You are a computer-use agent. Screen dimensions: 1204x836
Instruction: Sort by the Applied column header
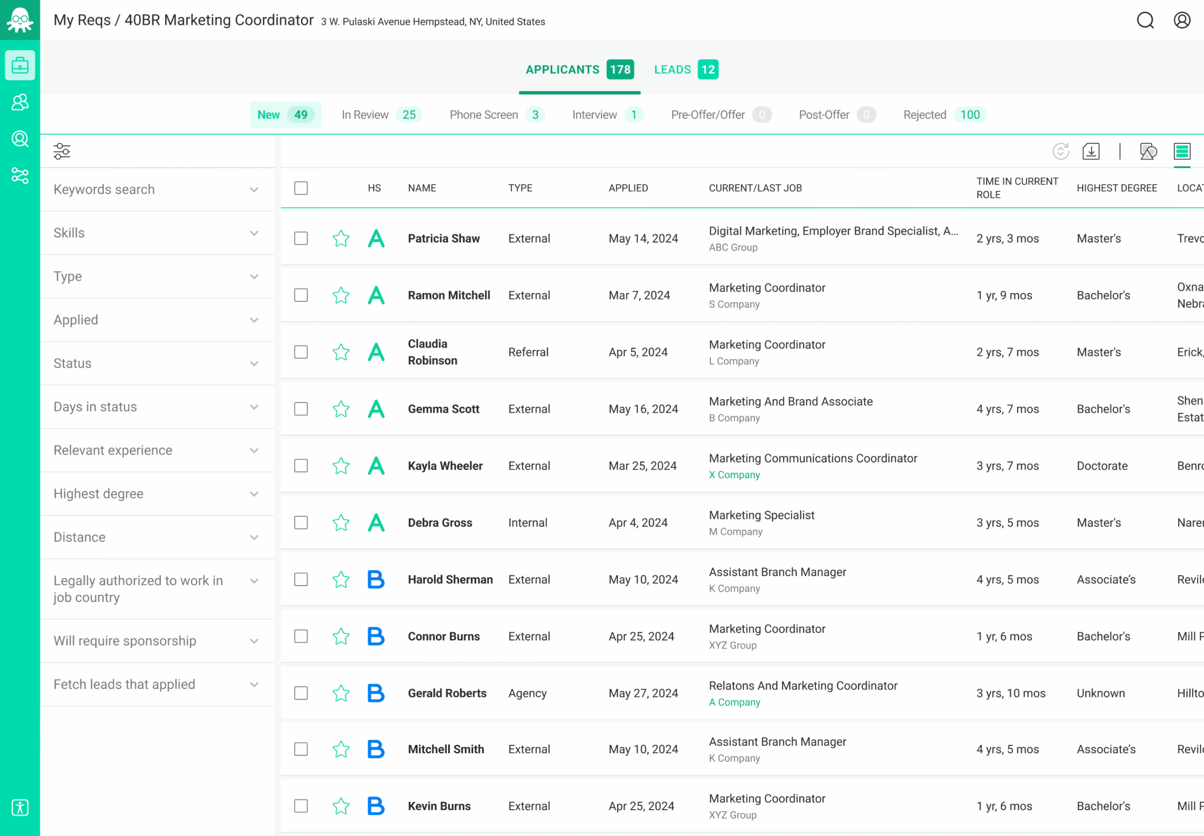point(628,188)
